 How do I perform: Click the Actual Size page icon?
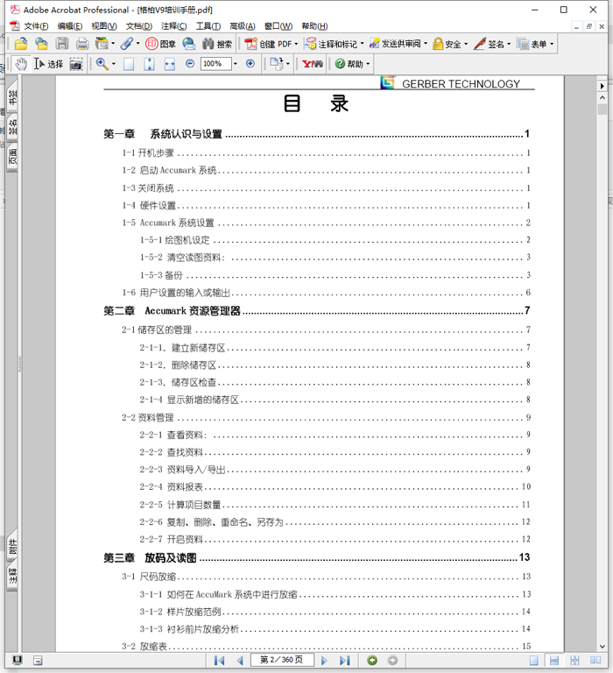click(x=128, y=64)
